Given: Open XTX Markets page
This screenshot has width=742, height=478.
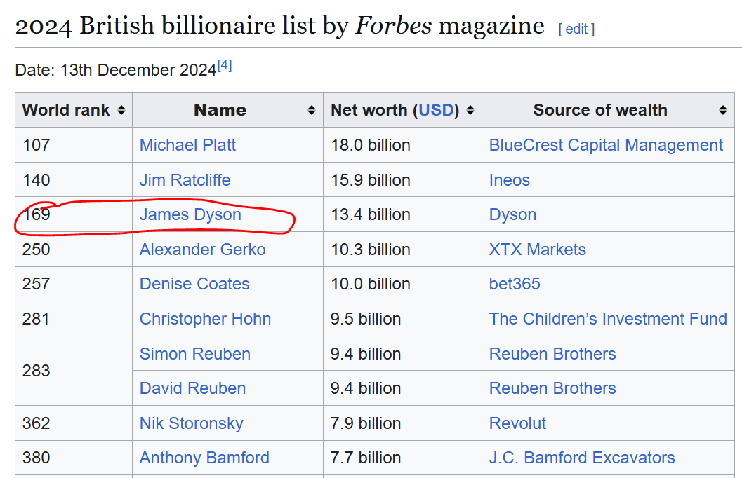Looking at the screenshot, I should [x=537, y=250].
